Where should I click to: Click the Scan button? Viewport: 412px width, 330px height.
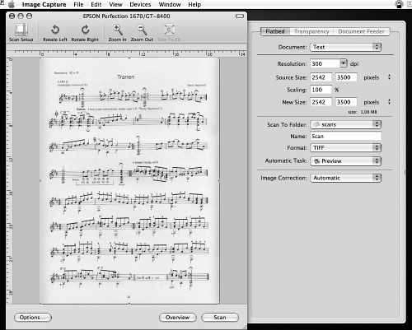(x=220, y=318)
